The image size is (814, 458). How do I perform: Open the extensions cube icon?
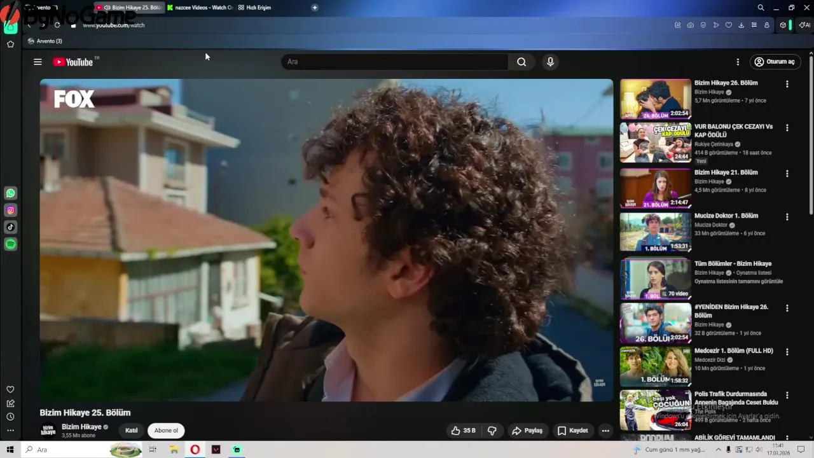783,25
